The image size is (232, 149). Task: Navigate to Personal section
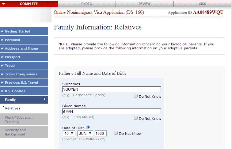(x=24, y=40)
